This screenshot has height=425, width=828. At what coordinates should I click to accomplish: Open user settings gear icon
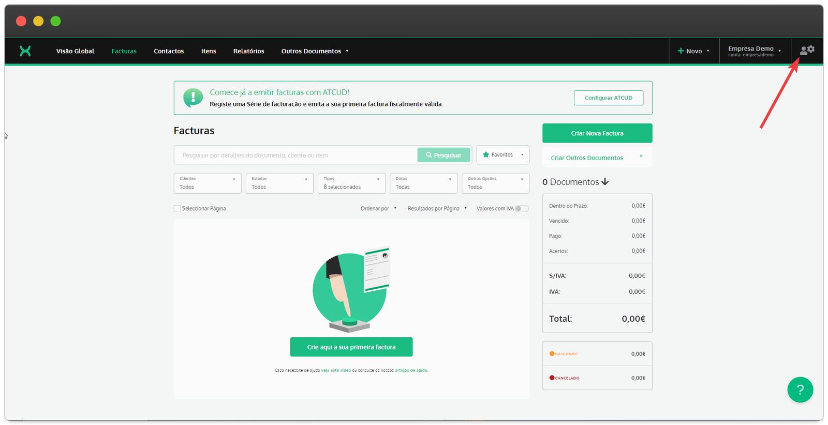(807, 50)
